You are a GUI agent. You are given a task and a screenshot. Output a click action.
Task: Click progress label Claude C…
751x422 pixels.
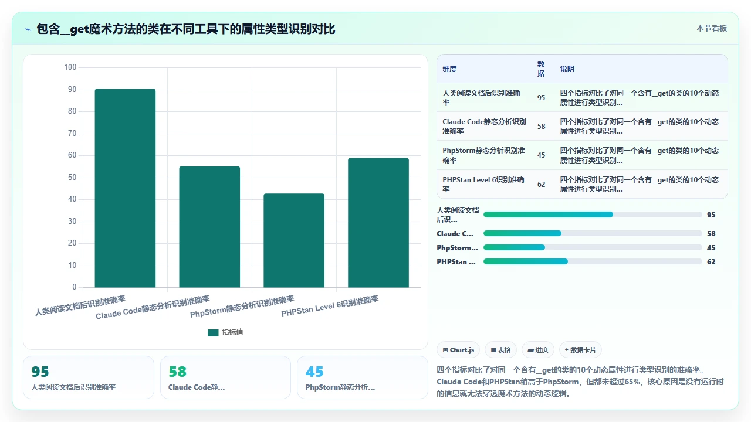pos(455,233)
